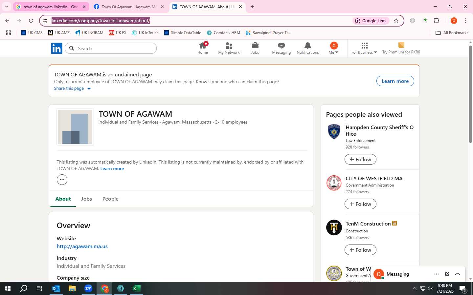The height and width of the screenshot is (295, 473).
Task: Expand the tab search dropdown arrow
Action: click(x=7, y=7)
